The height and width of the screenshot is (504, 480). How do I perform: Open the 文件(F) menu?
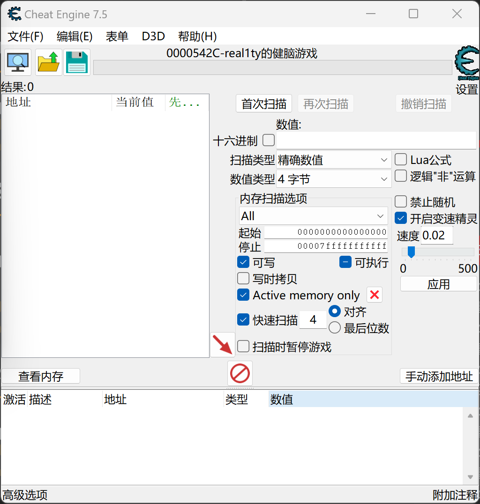pos(25,37)
